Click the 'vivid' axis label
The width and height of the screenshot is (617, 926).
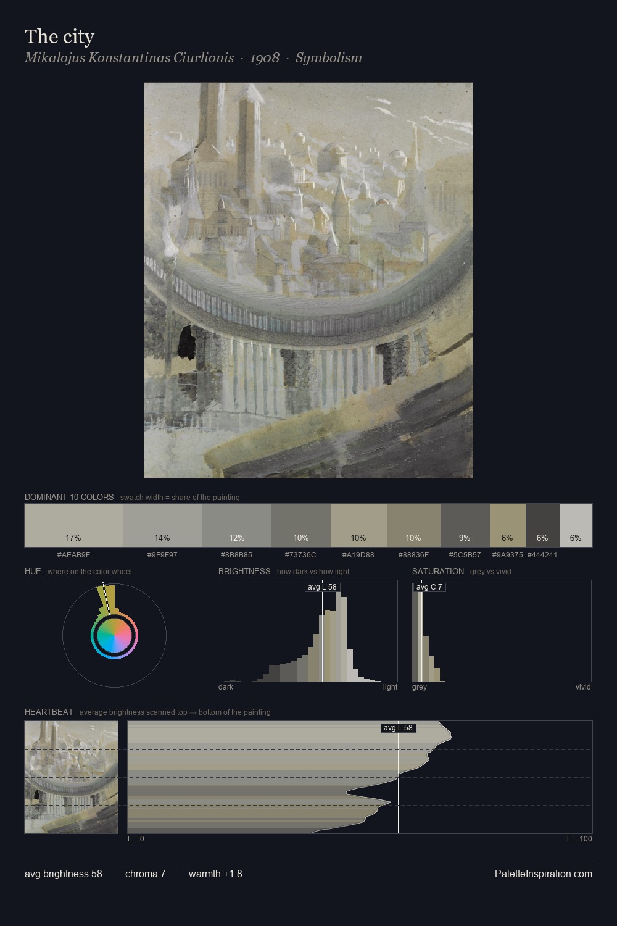point(583,687)
